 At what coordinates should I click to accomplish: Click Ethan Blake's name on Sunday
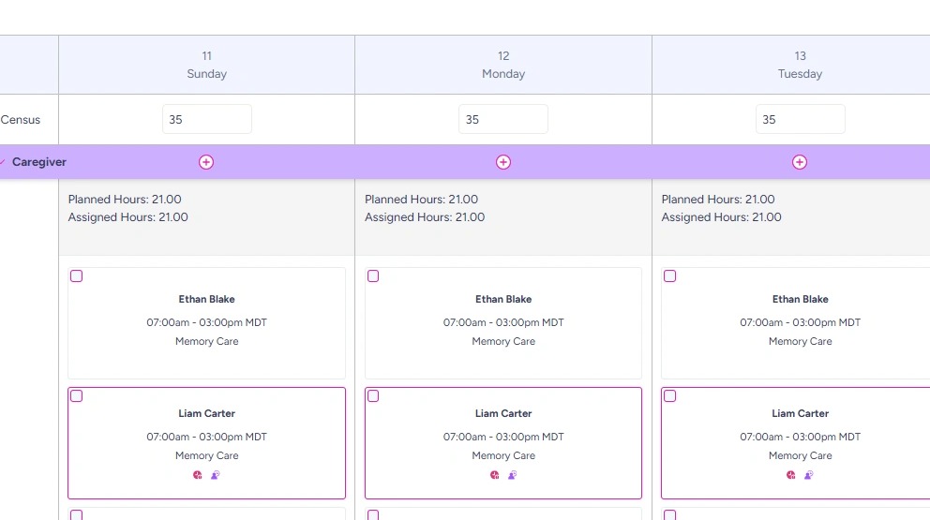[206, 300]
